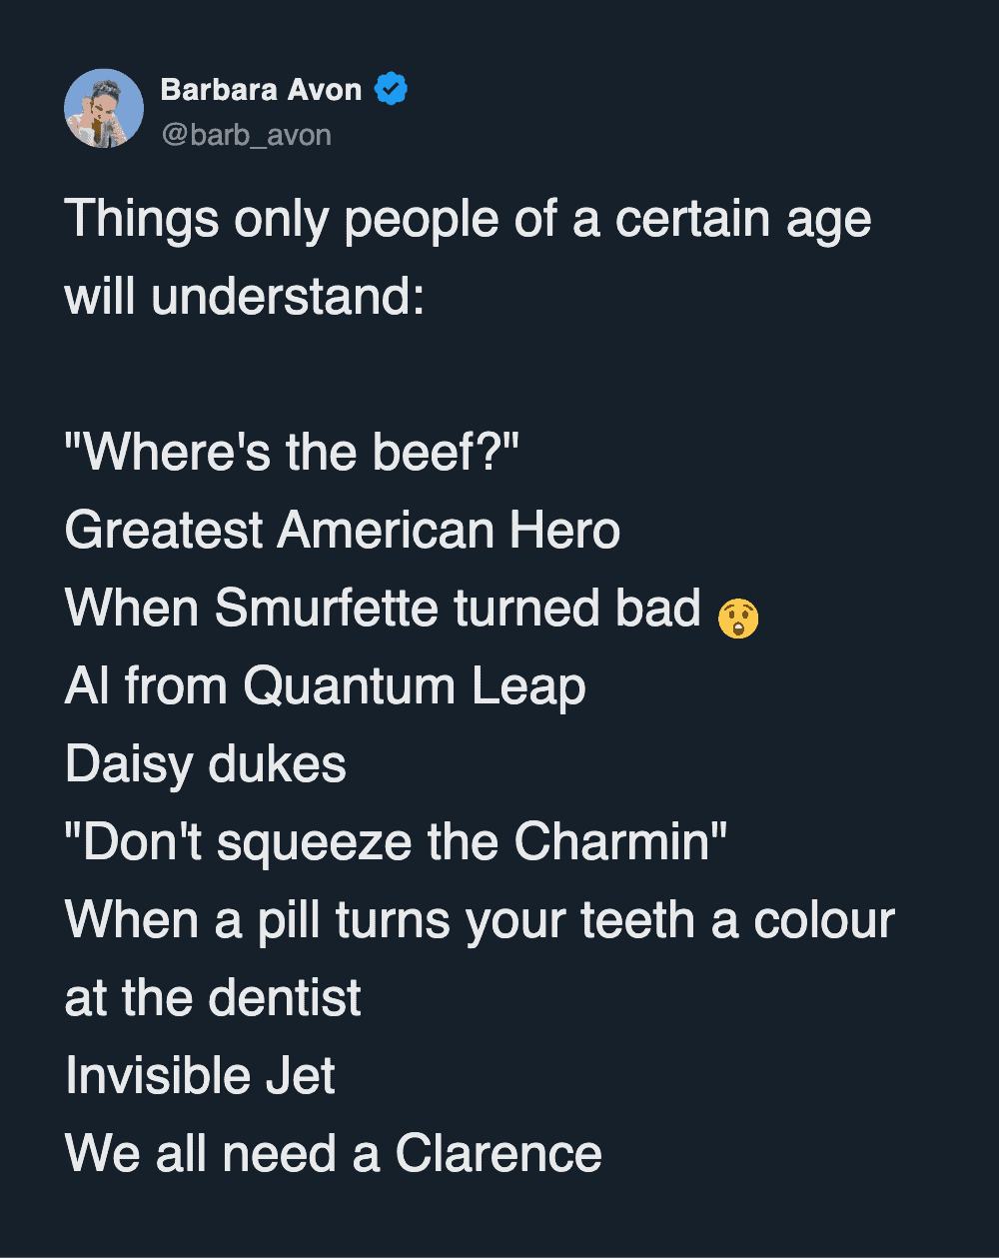
Task: Select the "Invisible Jet" line
Action: click(x=200, y=1076)
